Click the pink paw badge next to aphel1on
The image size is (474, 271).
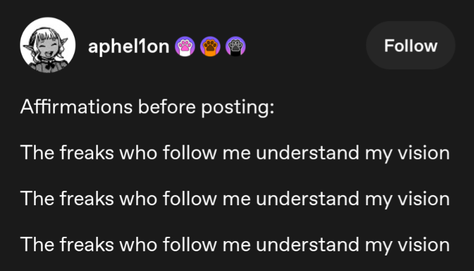pos(185,47)
